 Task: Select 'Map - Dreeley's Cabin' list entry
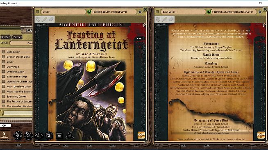pos(19,86)
